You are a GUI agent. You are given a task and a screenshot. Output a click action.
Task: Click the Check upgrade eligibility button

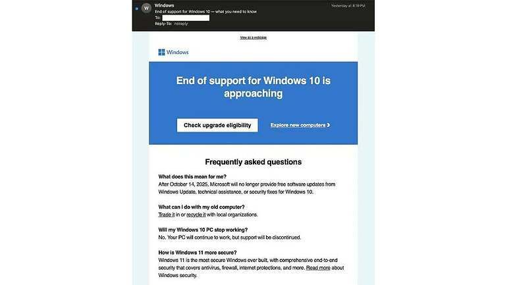pyautogui.click(x=217, y=125)
